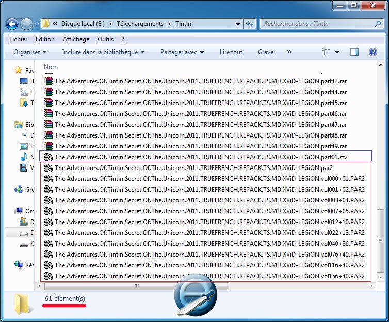Screen dimensions: 389x322
Task: Open the Outils menu
Action: click(105, 39)
